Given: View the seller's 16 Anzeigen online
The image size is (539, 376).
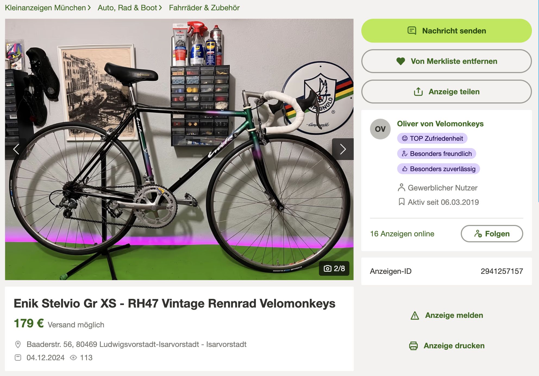Looking at the screenshot, I should pyautogui.click(x=402, y=234).
